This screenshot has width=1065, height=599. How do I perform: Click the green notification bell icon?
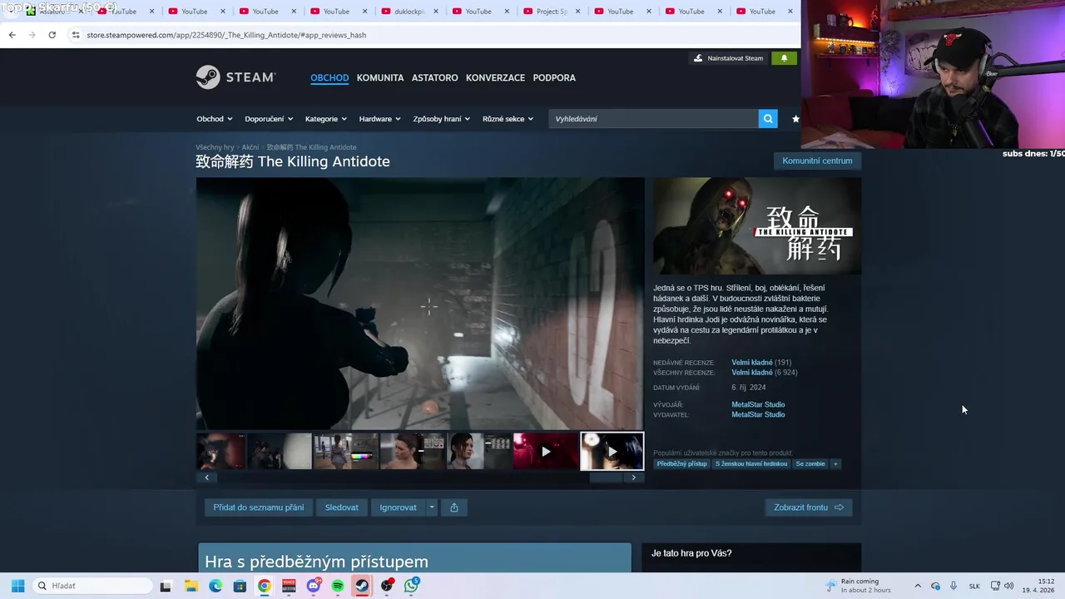click(x=784, y=58)
